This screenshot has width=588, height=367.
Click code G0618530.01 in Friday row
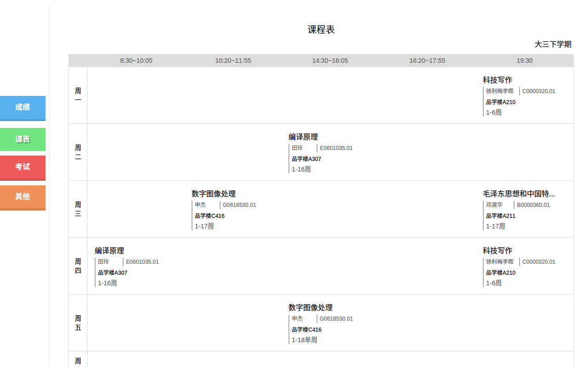click(336, 318)
